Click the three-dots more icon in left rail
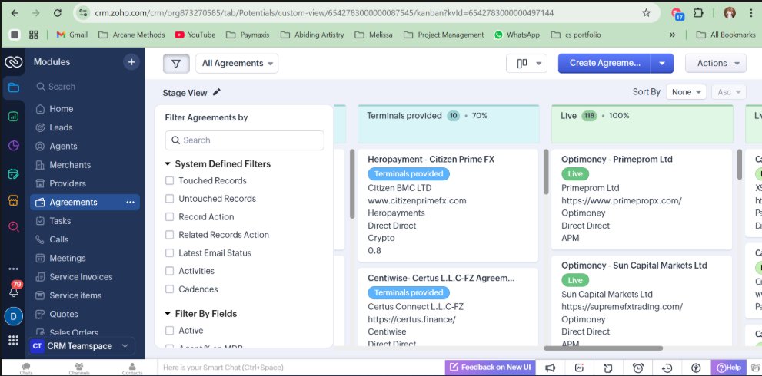This screenshot has width=762, height=376. pos(14,269)
